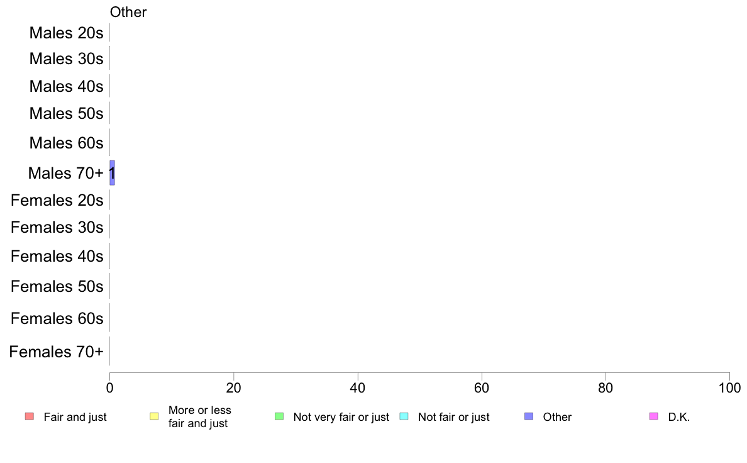
Task: Click the Males 40s row label
Action: (66, 86)
